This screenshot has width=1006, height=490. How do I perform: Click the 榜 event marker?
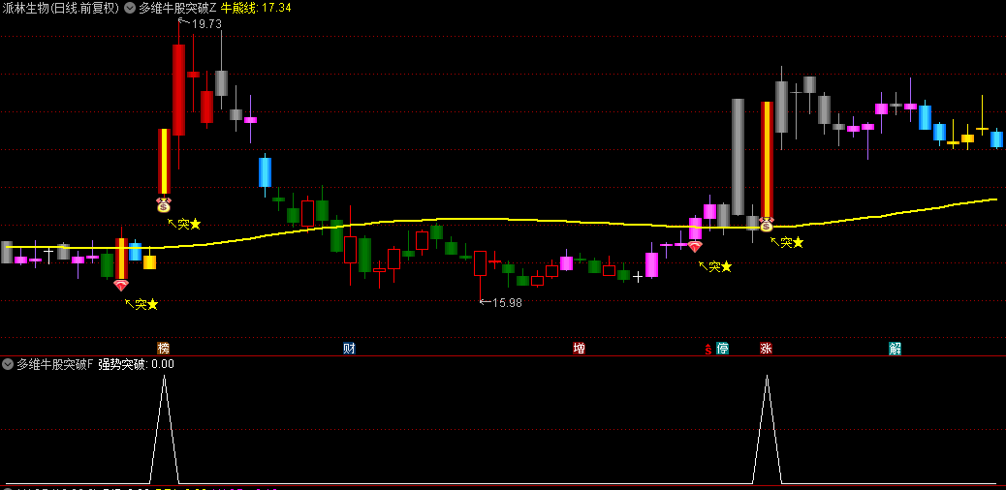164,349
